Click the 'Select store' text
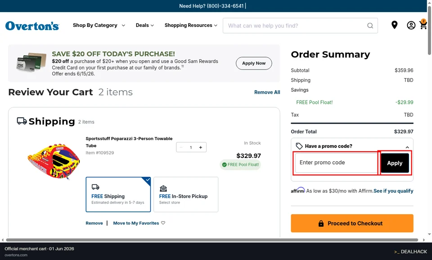 pos(170,203)
